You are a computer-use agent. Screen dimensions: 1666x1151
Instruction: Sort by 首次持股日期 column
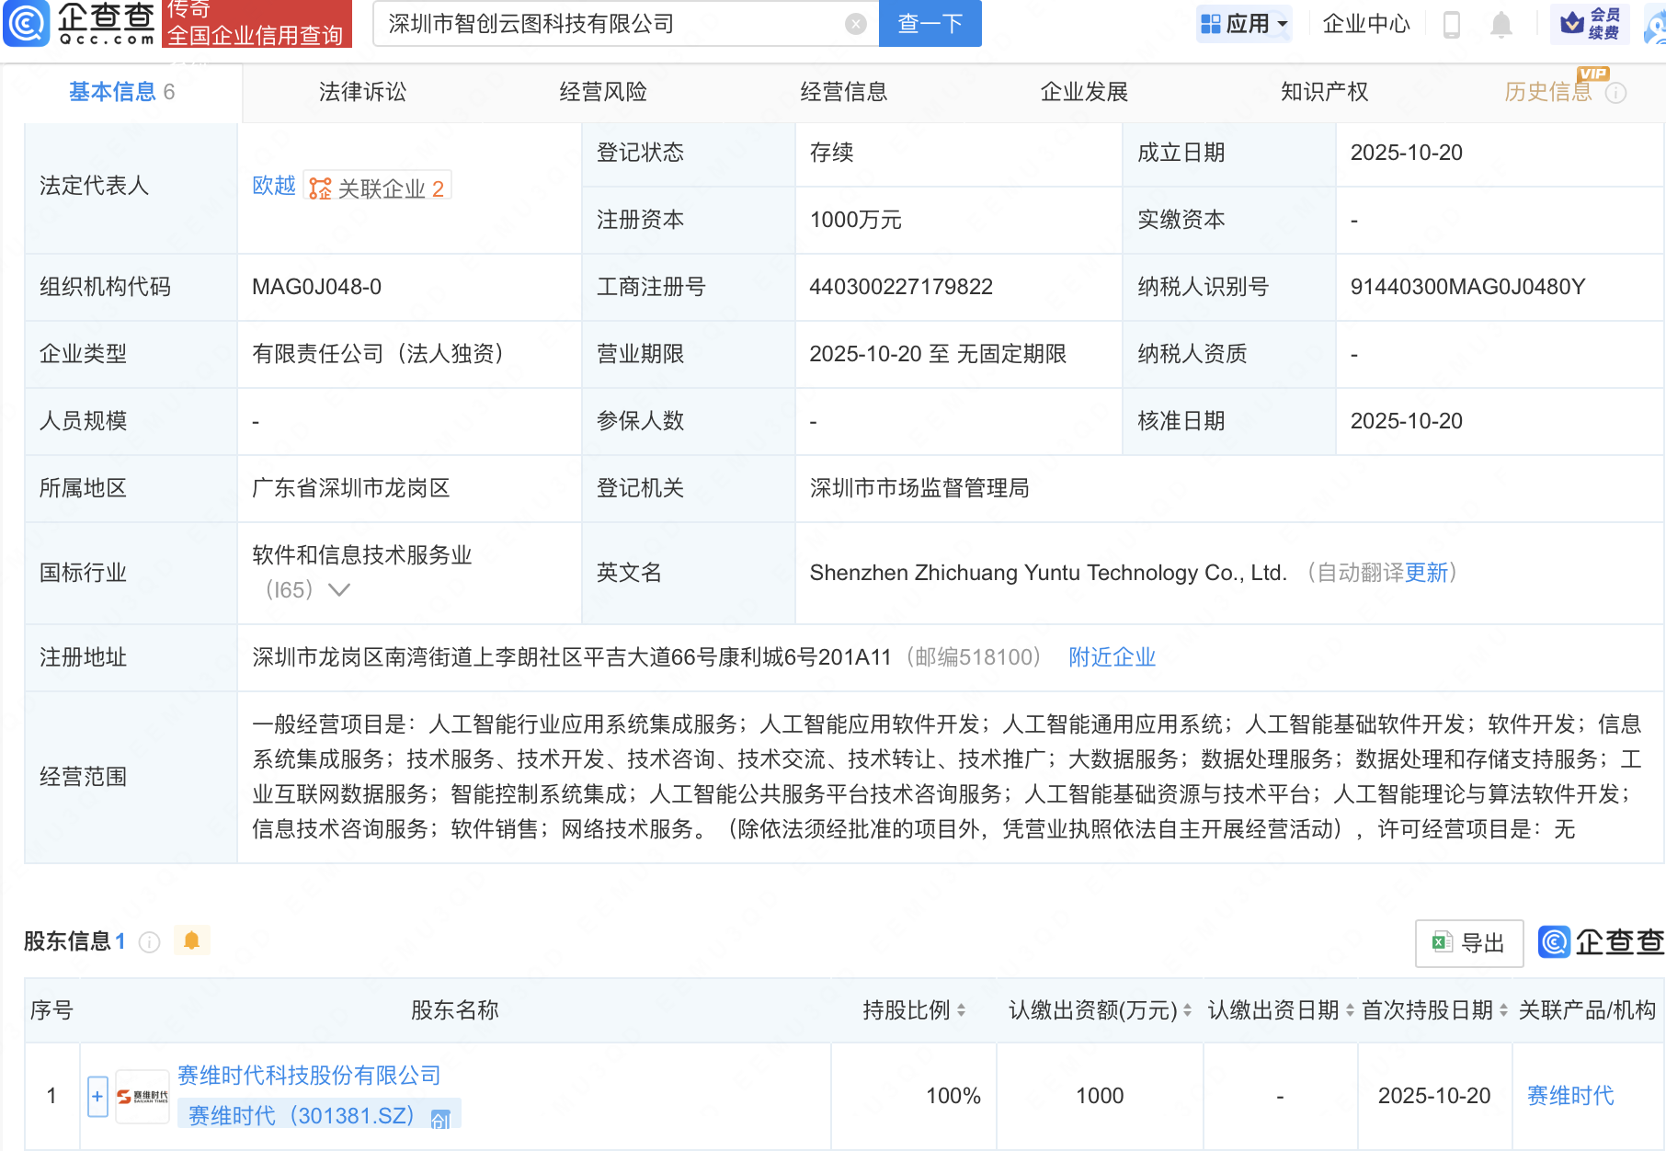tap(1503, 1010)
